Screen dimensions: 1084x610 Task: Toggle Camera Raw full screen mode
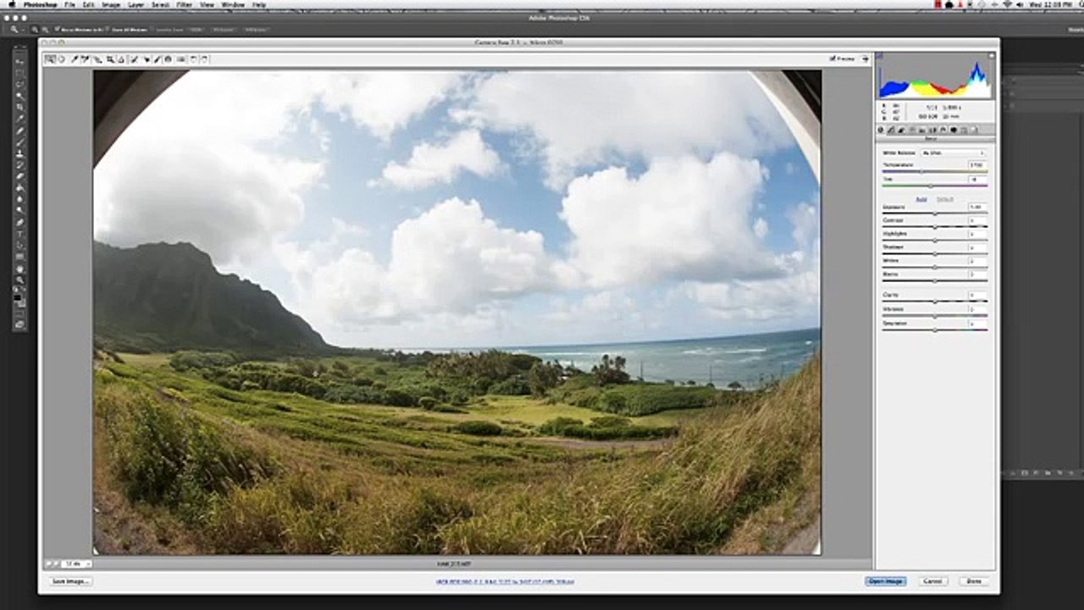(x=865, y=59)
